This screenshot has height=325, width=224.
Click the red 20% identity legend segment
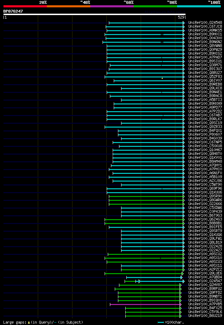[25, 6]
